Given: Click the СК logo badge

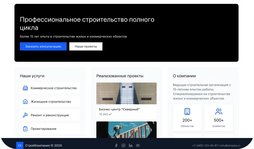Looking at the screenshot, I should tap(20, 145).
